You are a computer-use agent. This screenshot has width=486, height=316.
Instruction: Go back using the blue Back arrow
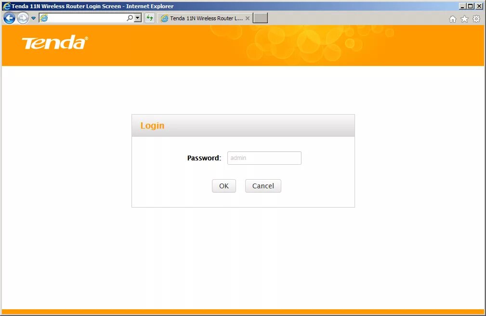(x=9, y=18)
